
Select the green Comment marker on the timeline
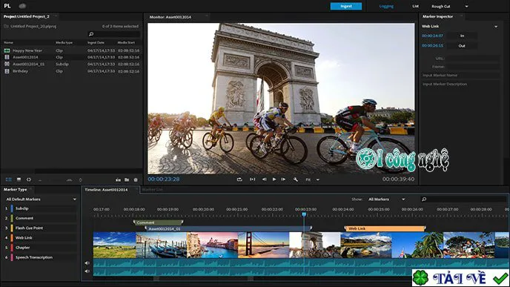coord(158,222)
